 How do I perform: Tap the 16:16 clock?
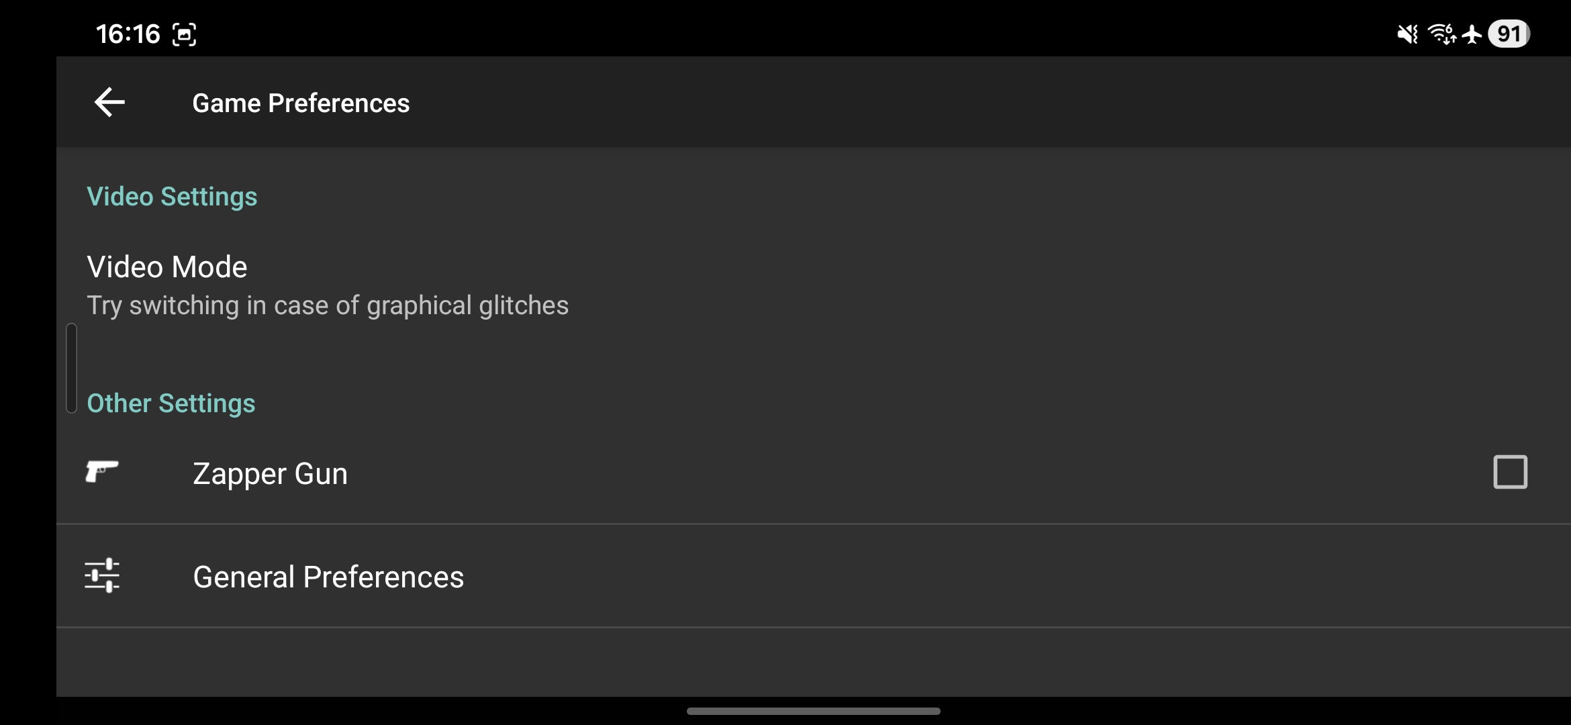(x=128, y=34)
